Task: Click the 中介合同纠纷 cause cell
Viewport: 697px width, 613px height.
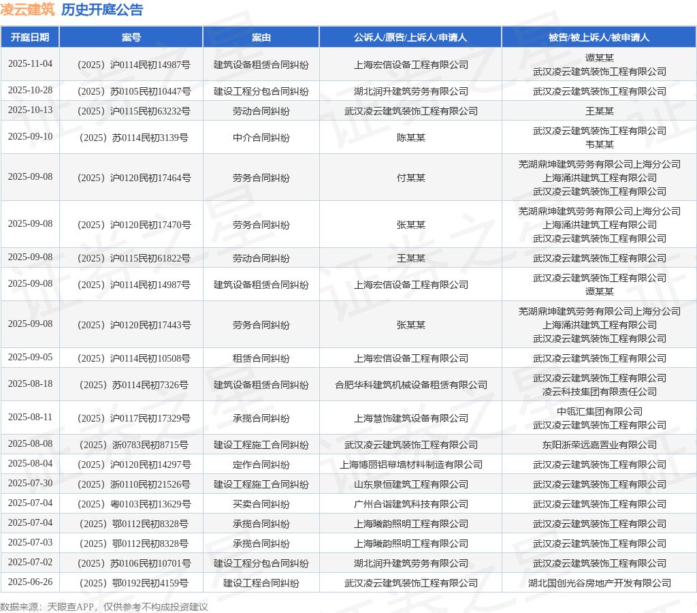Action: click(261, 138)
